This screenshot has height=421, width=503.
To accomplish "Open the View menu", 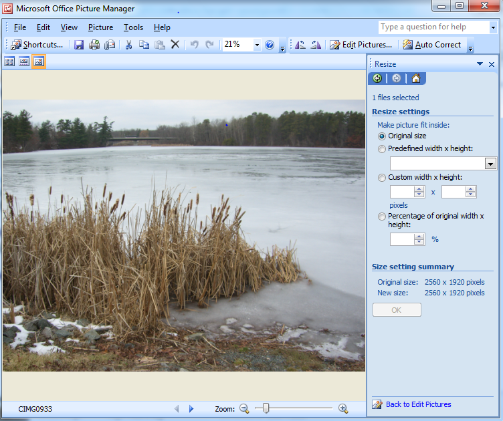I will [x=69, y=27].
